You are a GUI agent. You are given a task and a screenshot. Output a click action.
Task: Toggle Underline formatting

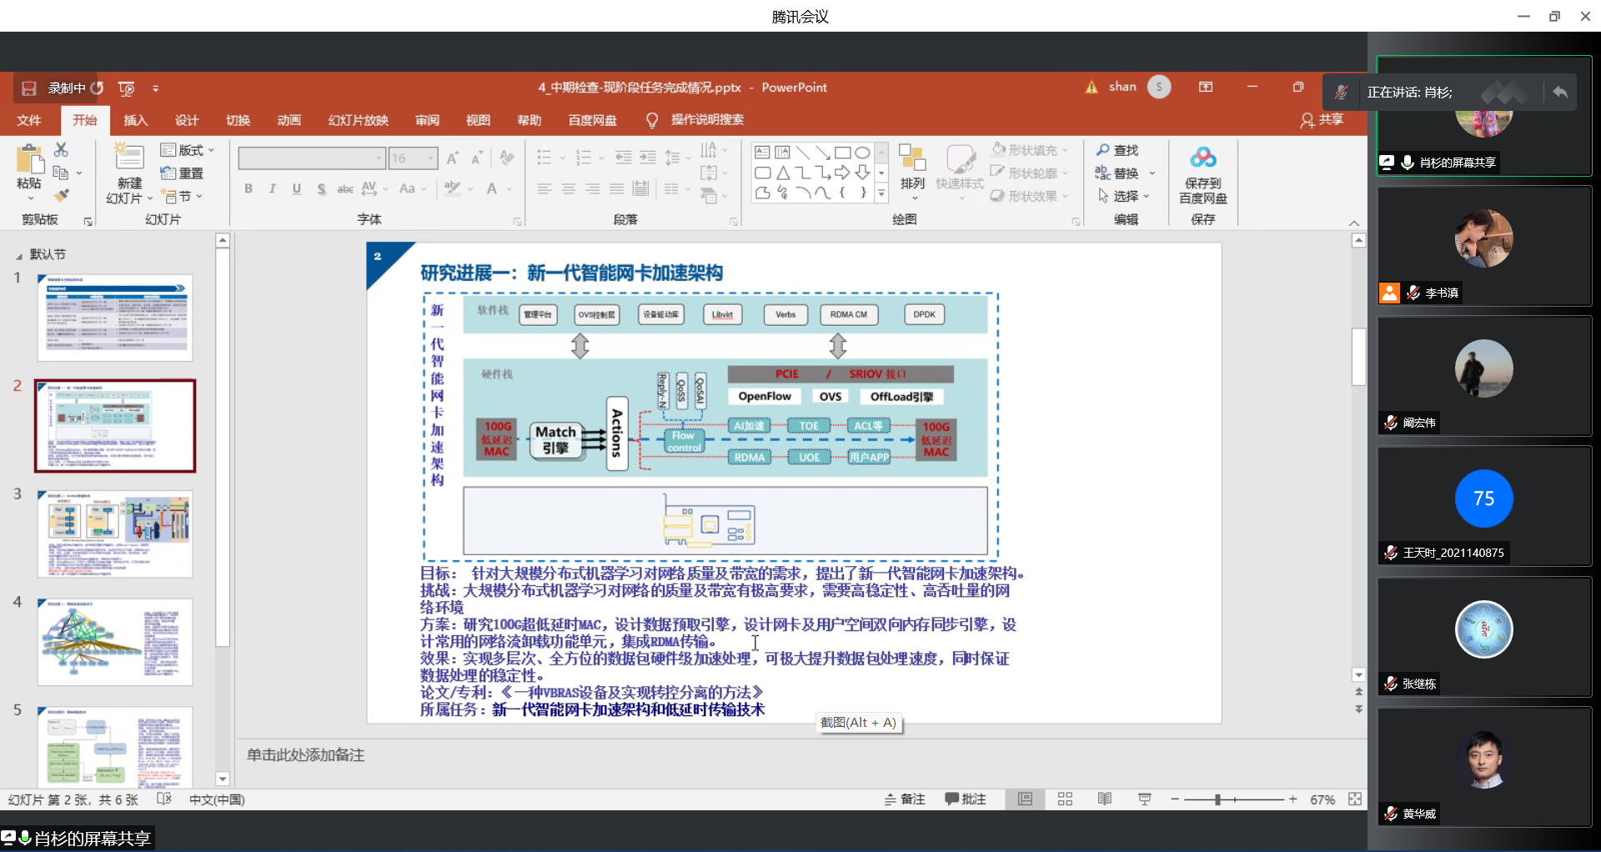tap(297, 189)
